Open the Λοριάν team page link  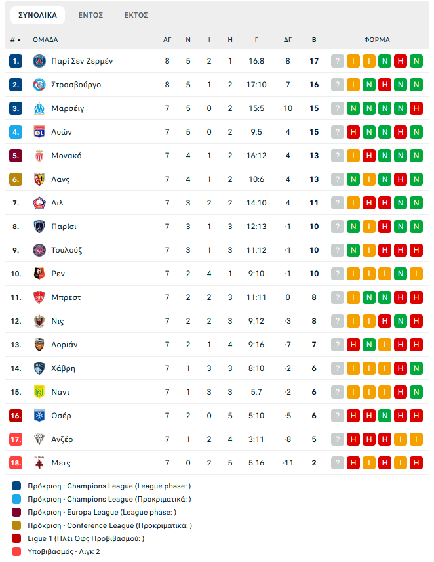(x=66, y=345)
